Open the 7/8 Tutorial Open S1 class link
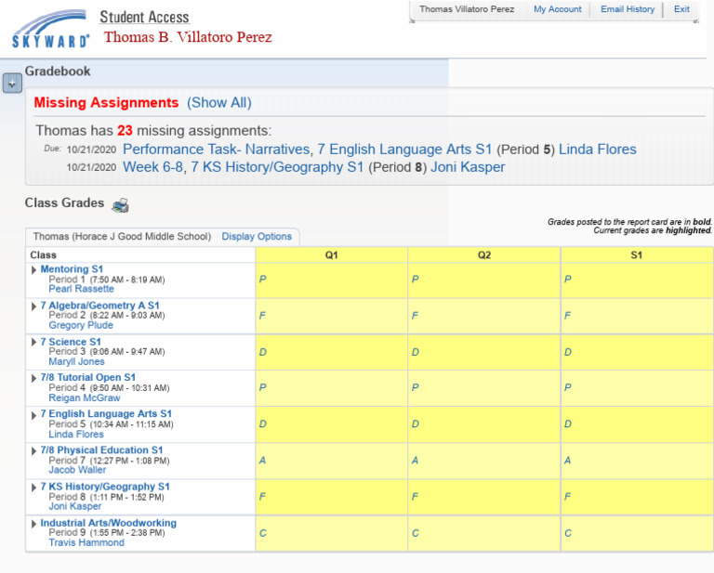 coord(88,377)
